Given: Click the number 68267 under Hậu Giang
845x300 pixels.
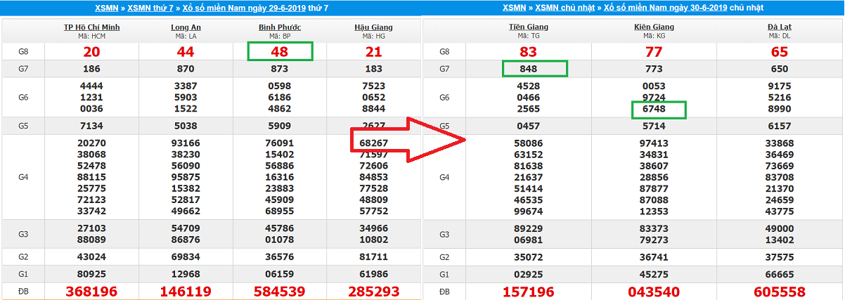Looking at the screenshot, I should tap(373, 143).
